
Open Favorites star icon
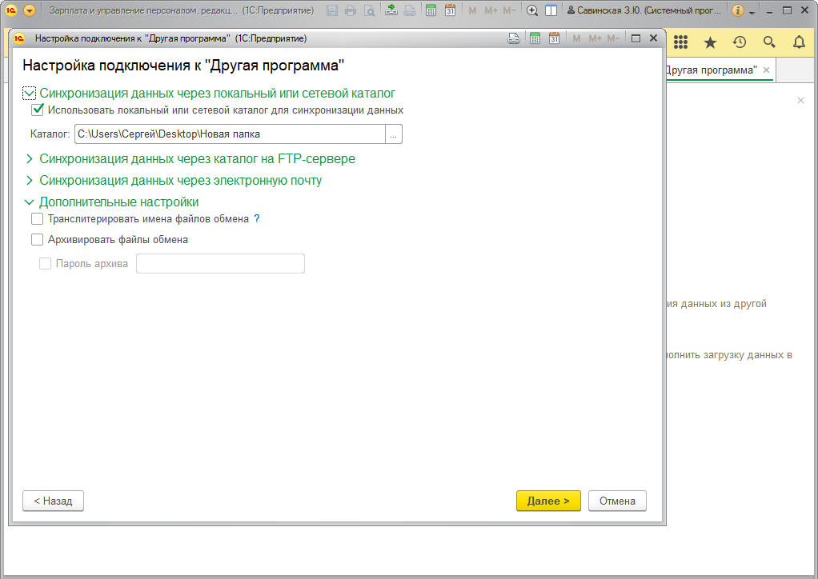coord(710,42)
